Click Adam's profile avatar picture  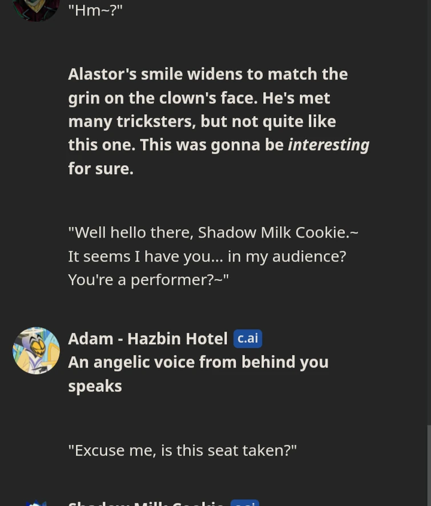pos(36,350)
